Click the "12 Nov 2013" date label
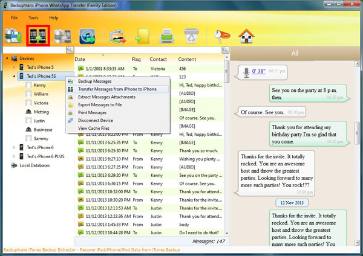Image resolution: width=363 pixels, height=256 pixels. [292, 203]
